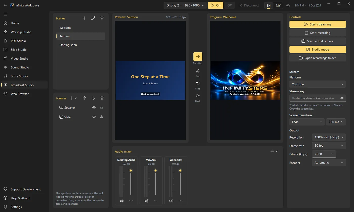The height and width of the screenshot is (212, 354).
Task: Lock the Speaker source
Action: point(101,108)
